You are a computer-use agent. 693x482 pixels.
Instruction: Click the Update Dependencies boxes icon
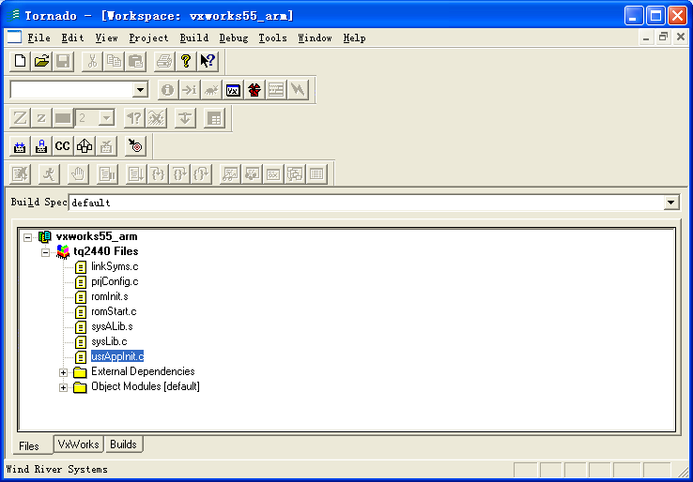click(85, 146)
